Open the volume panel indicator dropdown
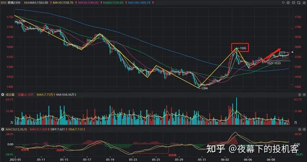The height and width of the screenshot is (162, 307). [x=3, y=95]
